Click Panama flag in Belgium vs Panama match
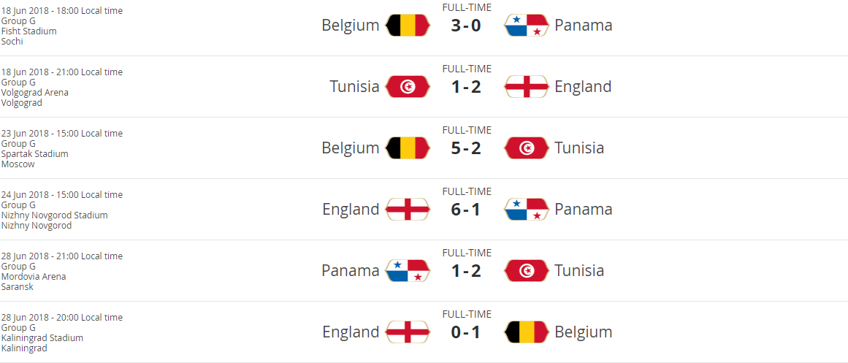Viewport: 848px width, 363px height. click(x=527, y=26)
